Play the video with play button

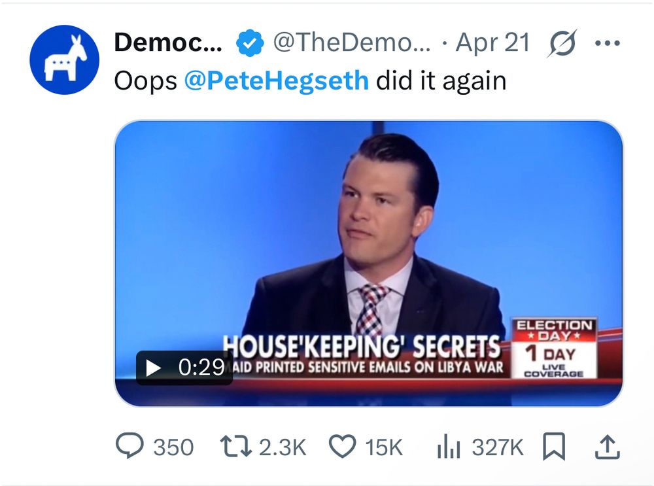pyautogui.click(x=154, y=368)
